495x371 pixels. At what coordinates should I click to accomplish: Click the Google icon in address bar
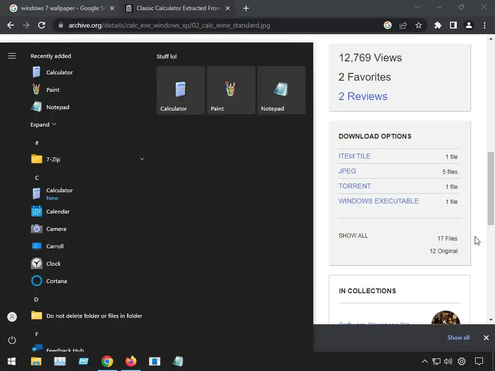click(388, 25)
